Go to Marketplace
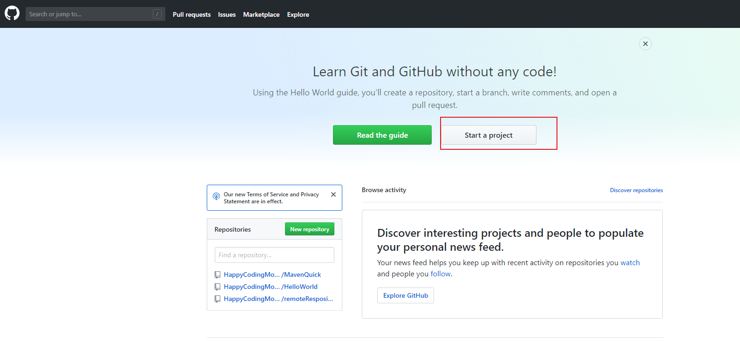The width and height of the screenshot is (740, 341). click(x=261, y=14)
